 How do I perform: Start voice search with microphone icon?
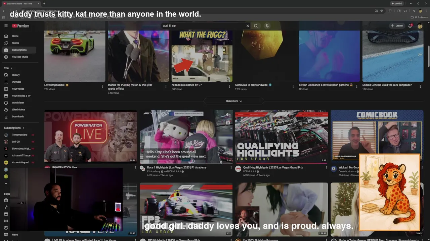click(267, 26)
